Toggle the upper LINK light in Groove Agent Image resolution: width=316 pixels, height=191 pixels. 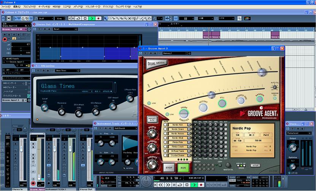pyautogui.click(x=149, y=103)
